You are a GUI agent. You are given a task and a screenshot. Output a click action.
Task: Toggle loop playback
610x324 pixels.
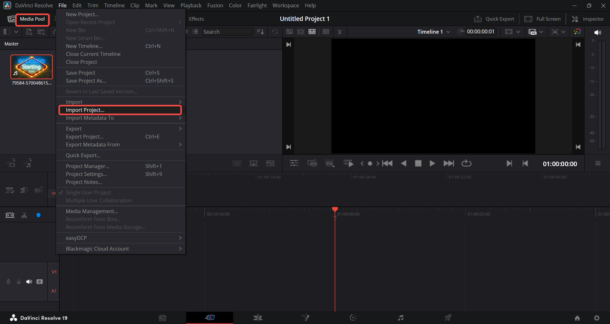(x=467, y=163)
